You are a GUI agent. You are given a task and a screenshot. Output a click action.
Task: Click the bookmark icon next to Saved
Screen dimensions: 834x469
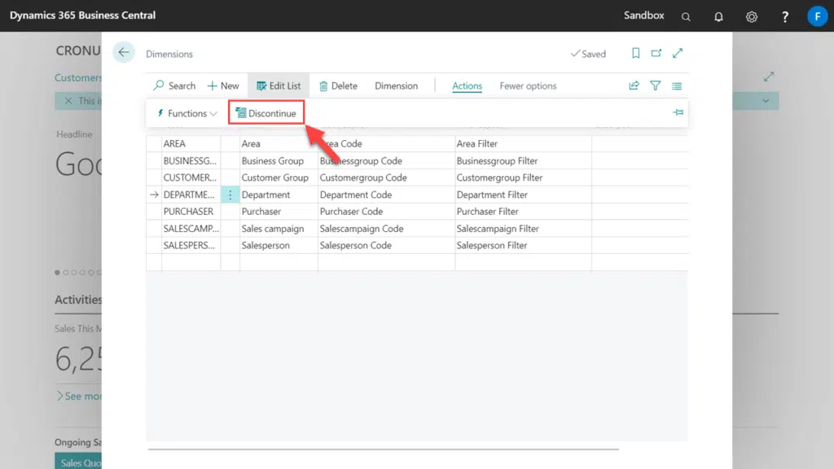[635, 54]
